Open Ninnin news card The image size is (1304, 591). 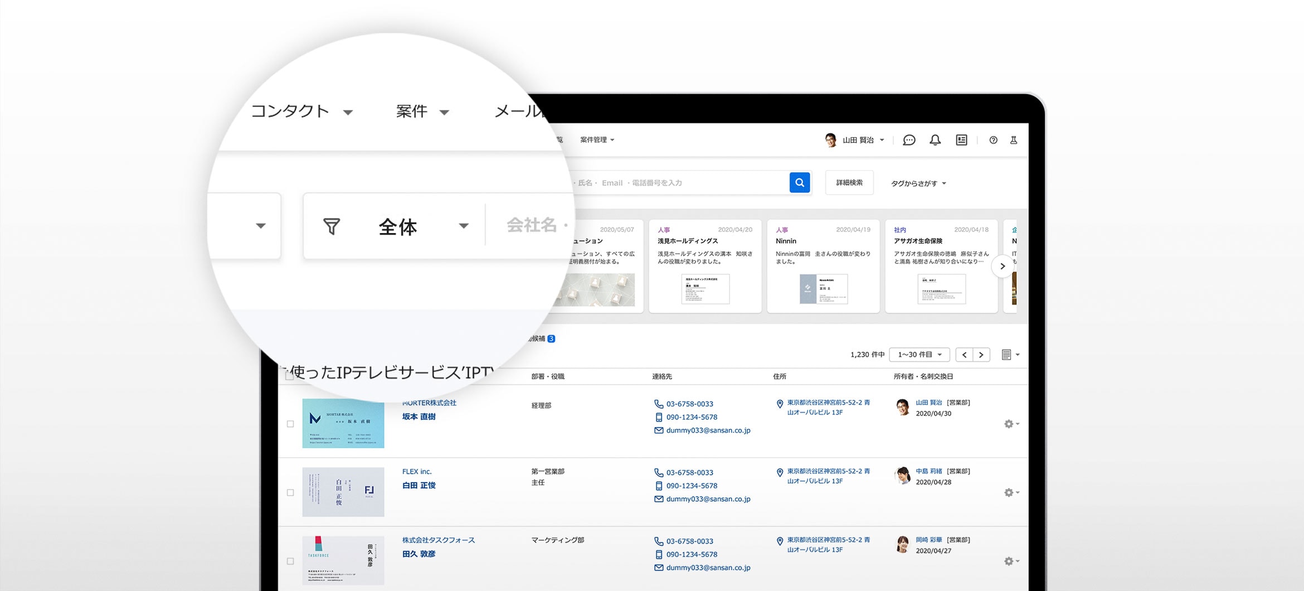click(x=823, y=266)
